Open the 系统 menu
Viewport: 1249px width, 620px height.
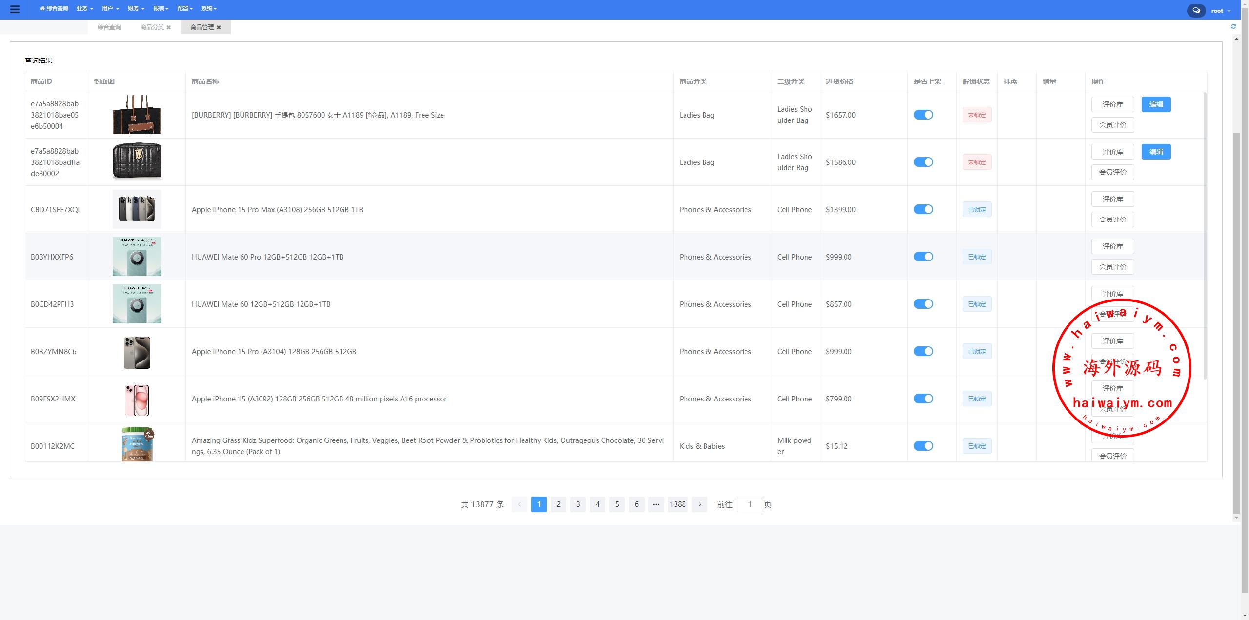point(209,9)
